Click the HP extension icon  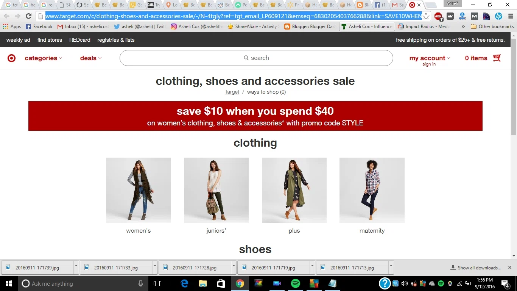click(498, 16)
